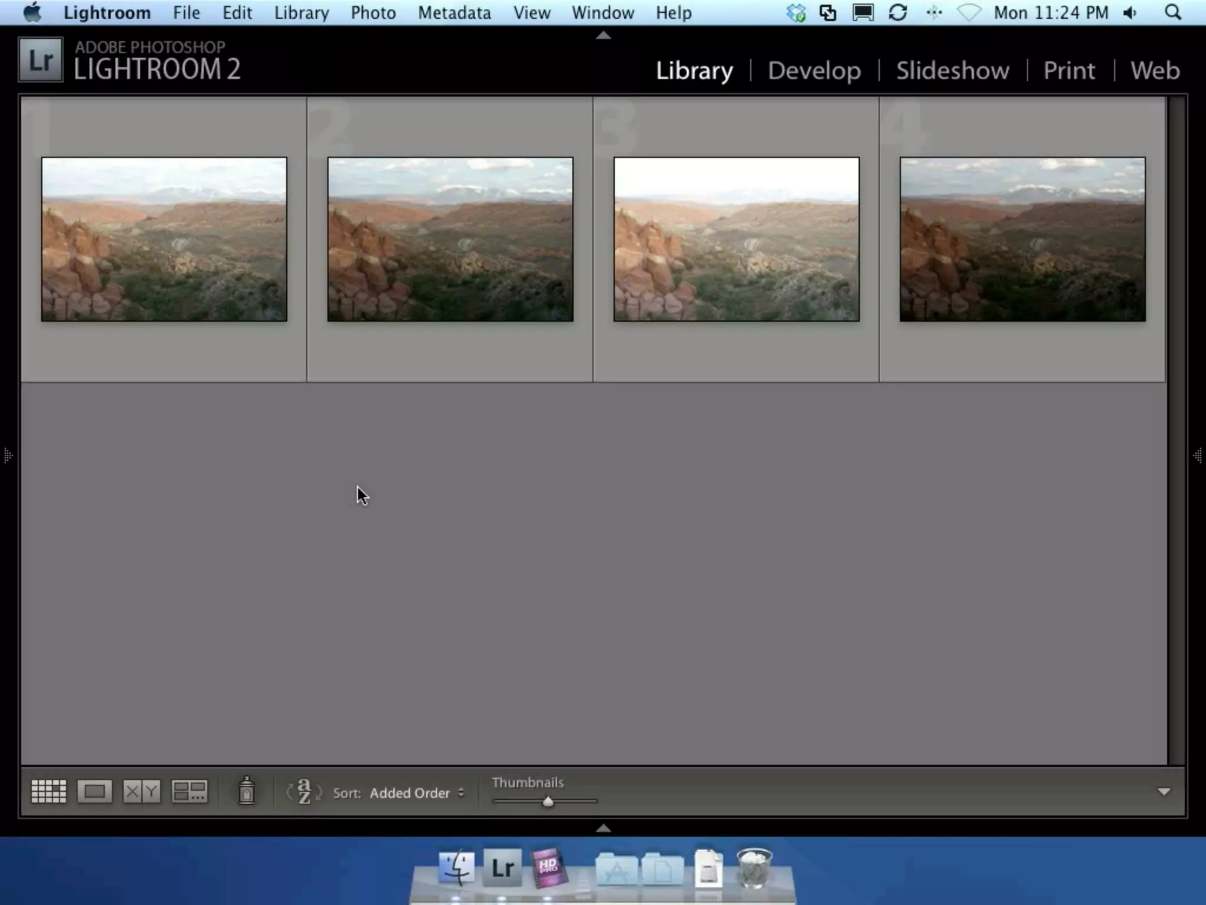
Task: Select the third overexposed landscape thumbnail
Action: tap(736, 239)
